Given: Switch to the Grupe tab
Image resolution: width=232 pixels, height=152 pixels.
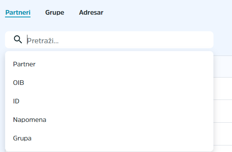Looking at the screenshot, I should (x=54, y=12).
